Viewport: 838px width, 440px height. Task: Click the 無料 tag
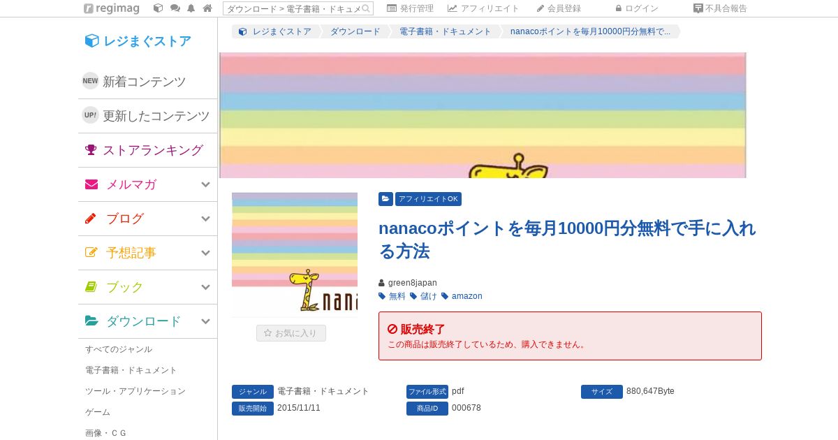(397, 296)
